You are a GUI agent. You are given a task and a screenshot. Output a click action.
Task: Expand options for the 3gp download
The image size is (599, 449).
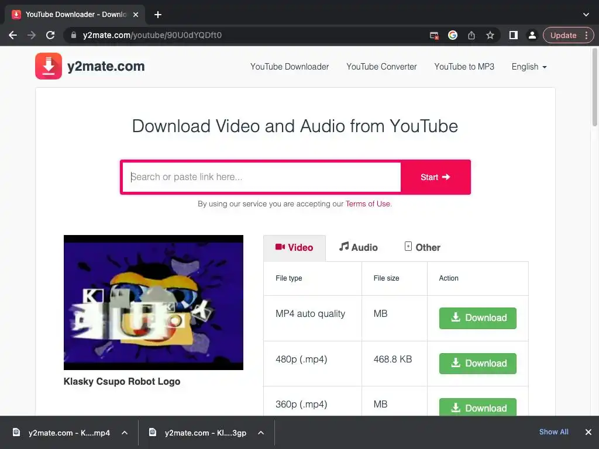pyautogui.click(x=261, y=433)
